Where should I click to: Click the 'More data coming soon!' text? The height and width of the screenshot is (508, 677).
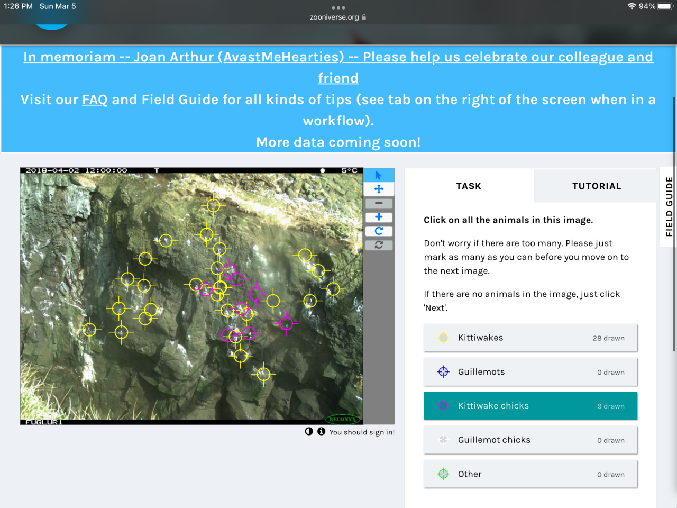tap(338, 142)
